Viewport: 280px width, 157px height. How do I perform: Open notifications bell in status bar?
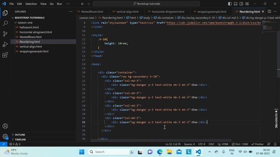pyautogui.click(x=275, y=144)
